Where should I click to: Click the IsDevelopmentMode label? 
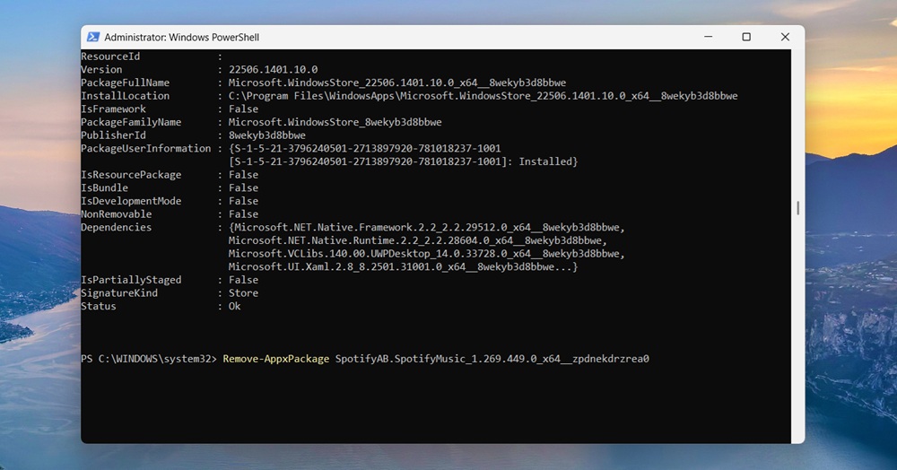[131, 201]
